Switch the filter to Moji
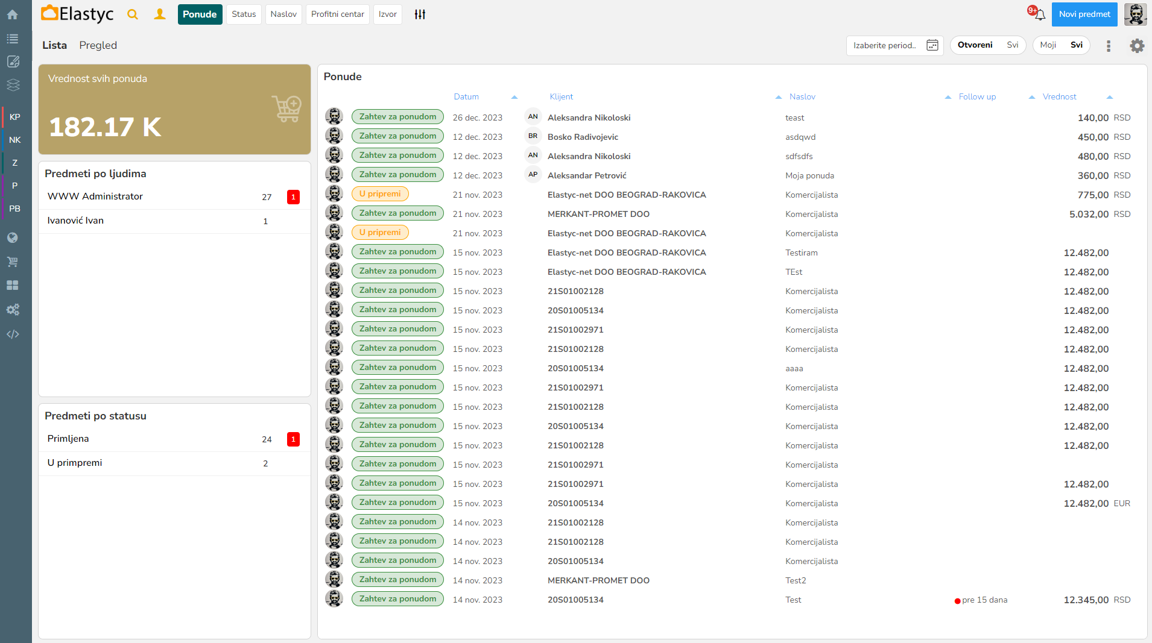Image resolution: width=1152 pixels, height=643 pixels. 1048,45
